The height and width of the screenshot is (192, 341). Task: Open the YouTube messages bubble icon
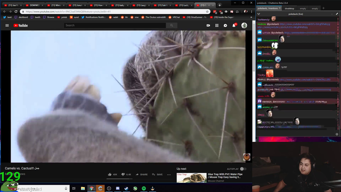pos(225,26)
